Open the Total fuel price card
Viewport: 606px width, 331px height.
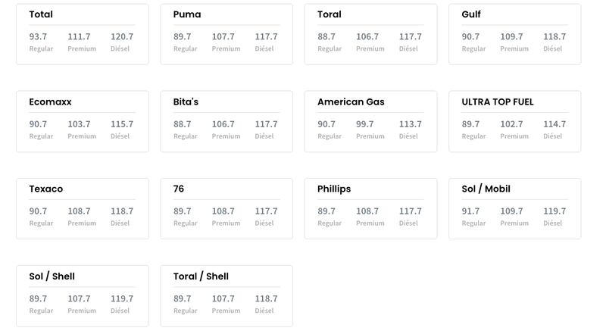(x=83, y=34)
